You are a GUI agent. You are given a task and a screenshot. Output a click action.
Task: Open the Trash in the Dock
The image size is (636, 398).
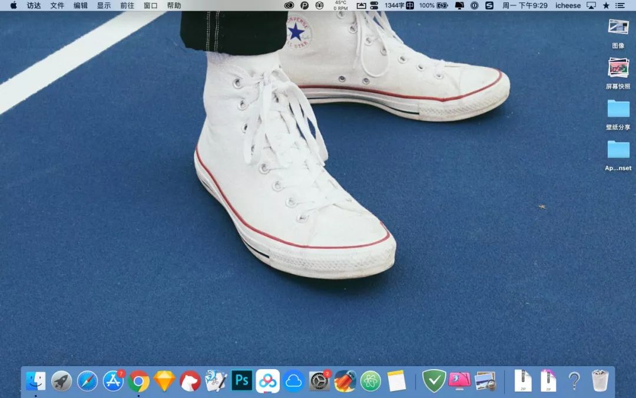coord(599,381)
